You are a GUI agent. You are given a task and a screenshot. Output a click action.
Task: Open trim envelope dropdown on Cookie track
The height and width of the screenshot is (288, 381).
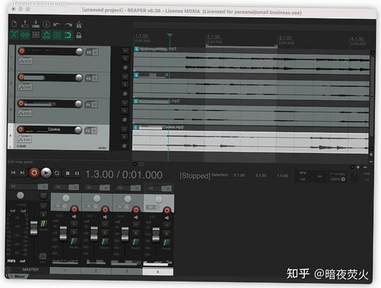(24, 139)
